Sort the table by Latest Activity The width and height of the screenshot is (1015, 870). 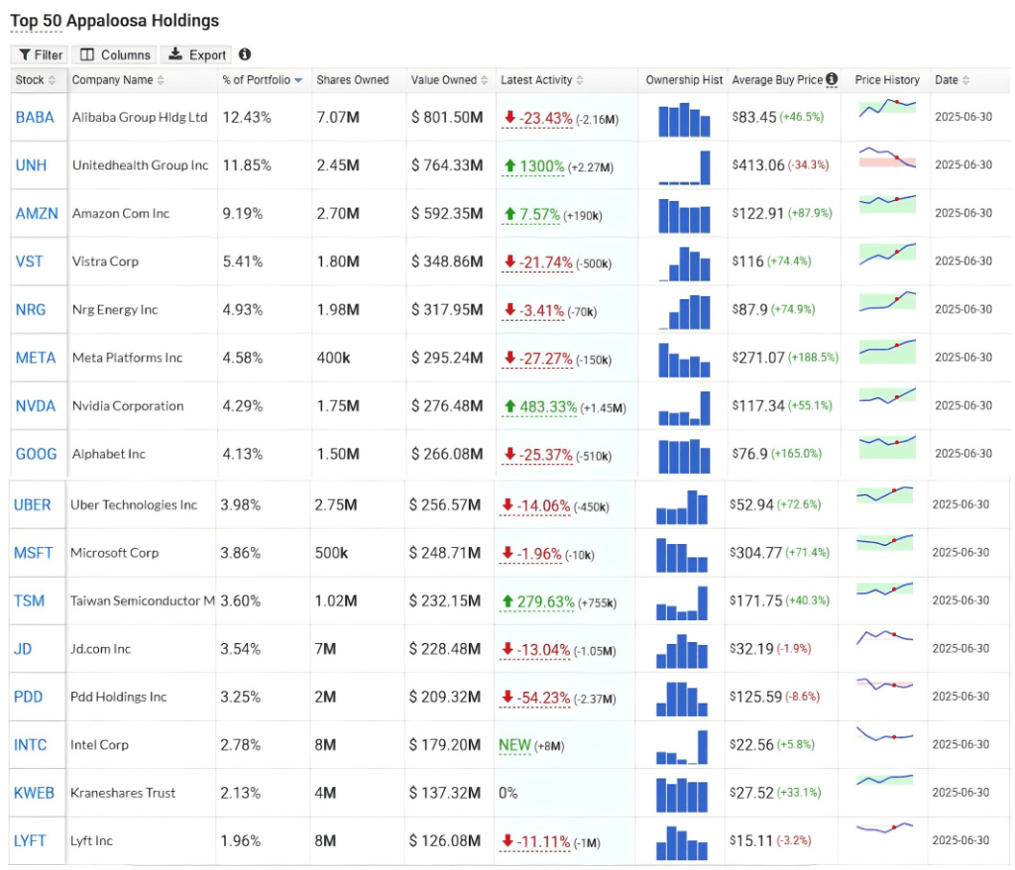[580, 80]
